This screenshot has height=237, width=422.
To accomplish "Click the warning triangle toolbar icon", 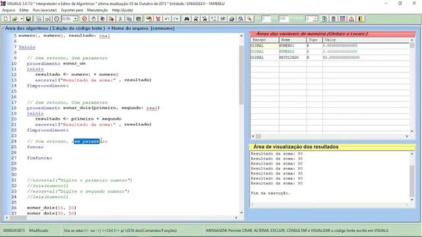I will (351, 19).
